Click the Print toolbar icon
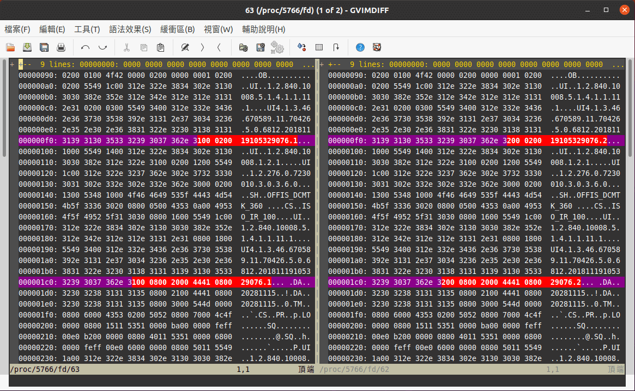This screenshot has width=635, height=391. coord(61,47)
